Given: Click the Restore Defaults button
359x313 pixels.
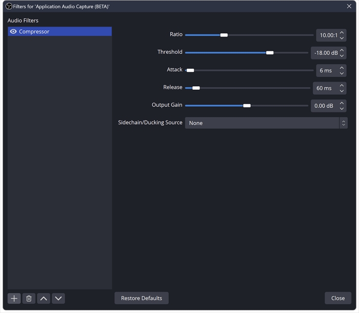Looking at the screenshot, I should coord(142,298).
